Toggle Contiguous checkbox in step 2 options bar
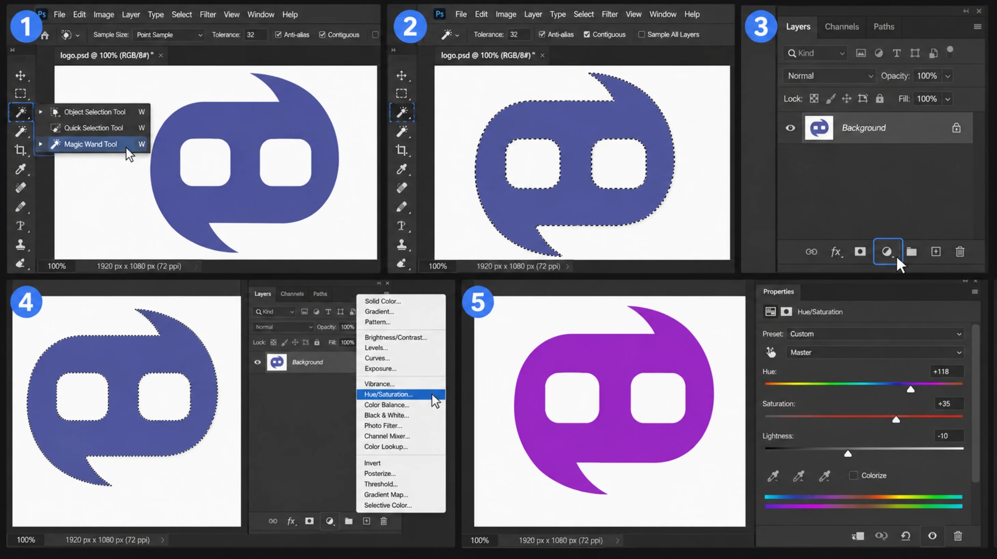 coord(587,34)
